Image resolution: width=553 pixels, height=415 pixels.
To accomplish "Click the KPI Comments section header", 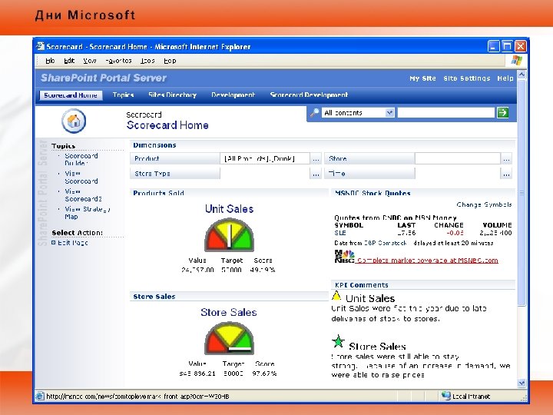I will coord(362,285).
